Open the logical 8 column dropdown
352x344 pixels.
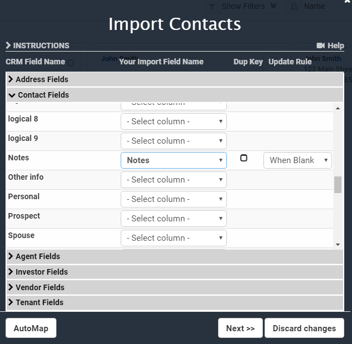click(173, 122)
